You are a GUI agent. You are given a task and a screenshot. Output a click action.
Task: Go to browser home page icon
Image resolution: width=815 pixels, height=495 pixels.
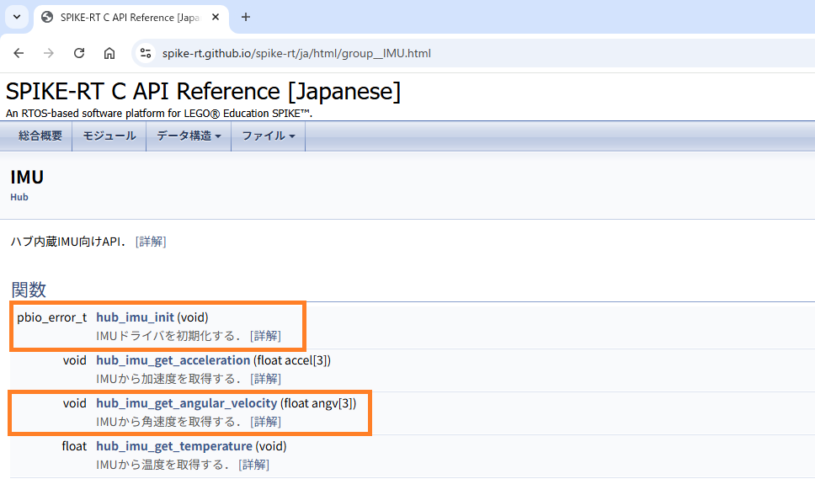pos(109,53)
